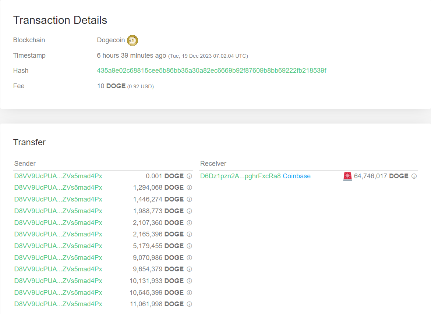The width and height of the screenshot is (431, 314).
Task: Click info icon beside 2,165,396 DOGE
Action: pos(190,234)
